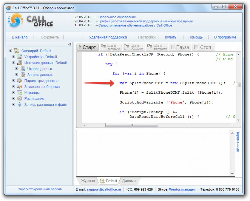Open the Небольшое обновление news link

tap(117, 17)
